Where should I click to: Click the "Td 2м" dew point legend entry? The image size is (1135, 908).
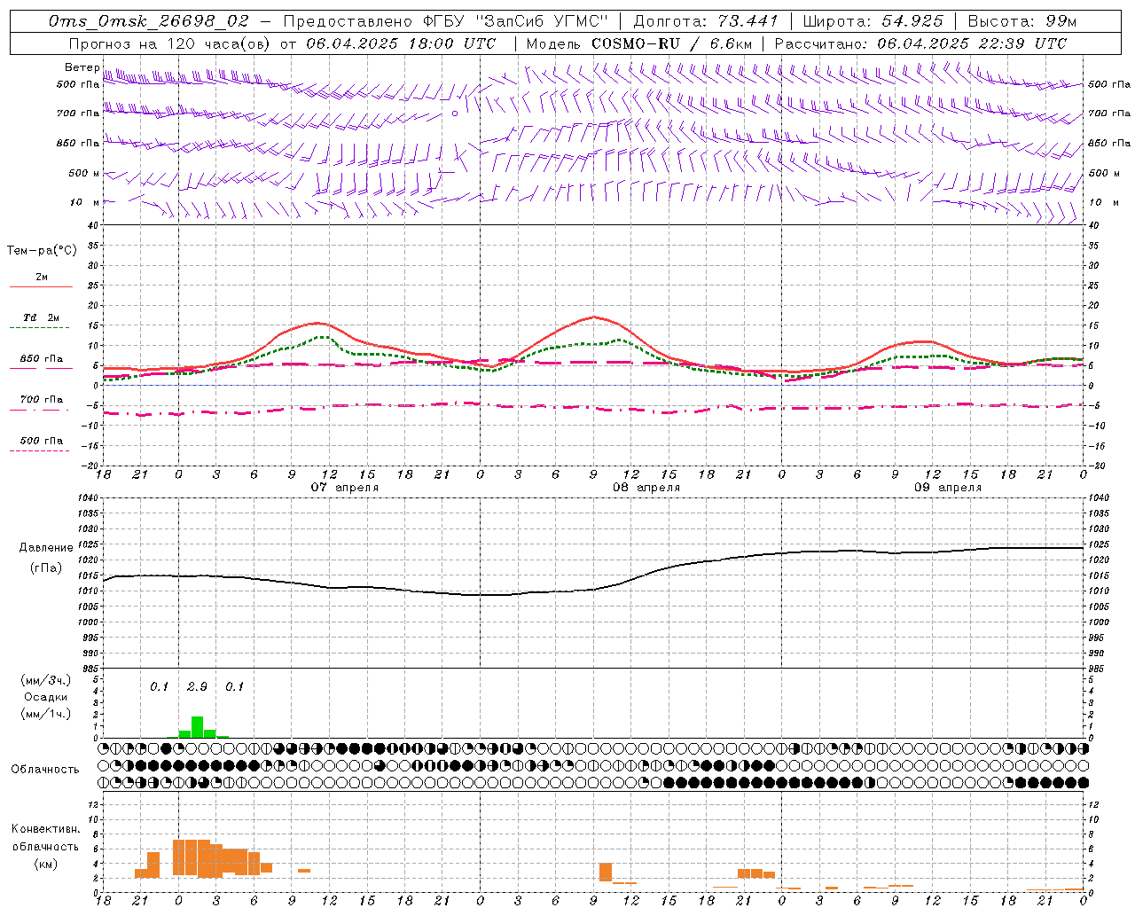[x=41, y=317]
